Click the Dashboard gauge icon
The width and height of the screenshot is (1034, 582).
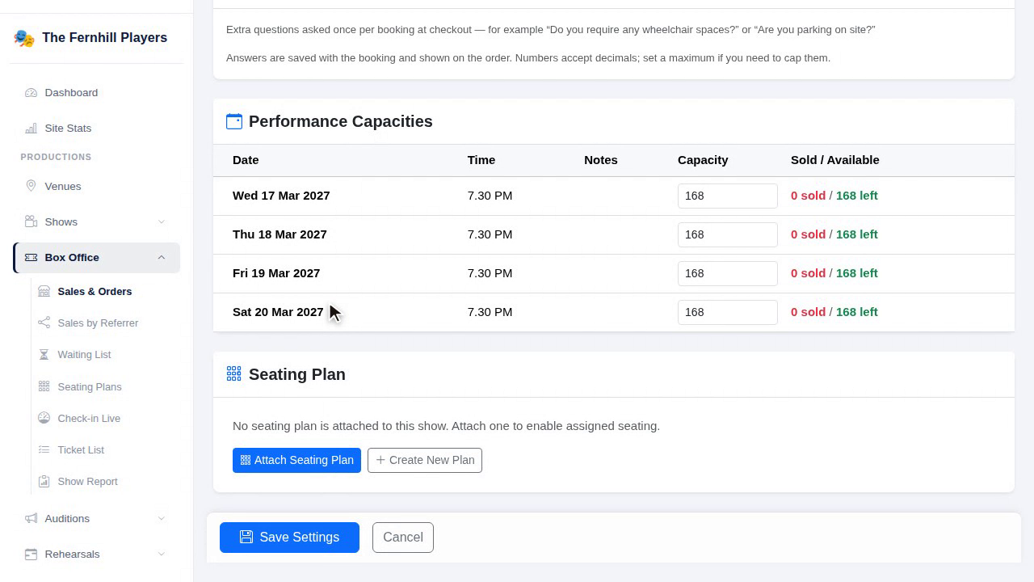31,93
